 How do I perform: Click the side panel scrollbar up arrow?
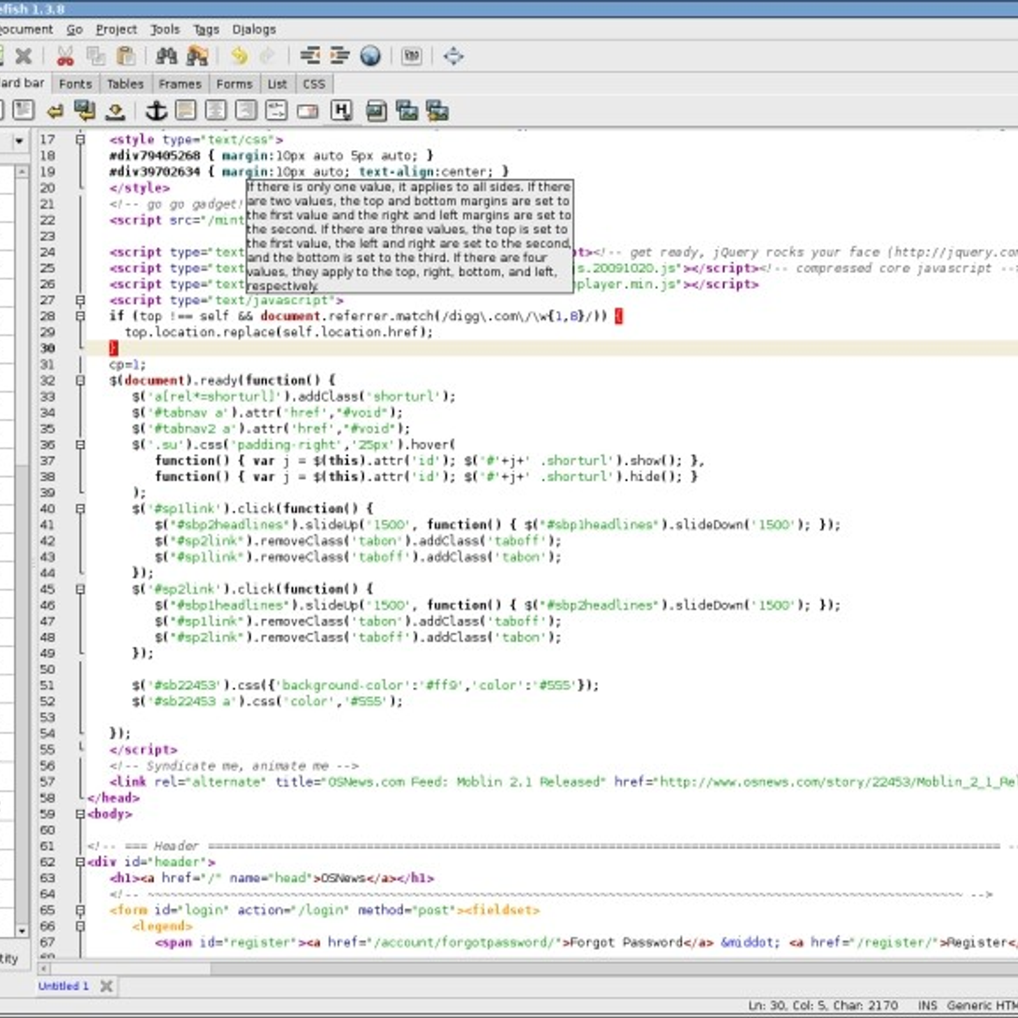click(x=22, y=172)
